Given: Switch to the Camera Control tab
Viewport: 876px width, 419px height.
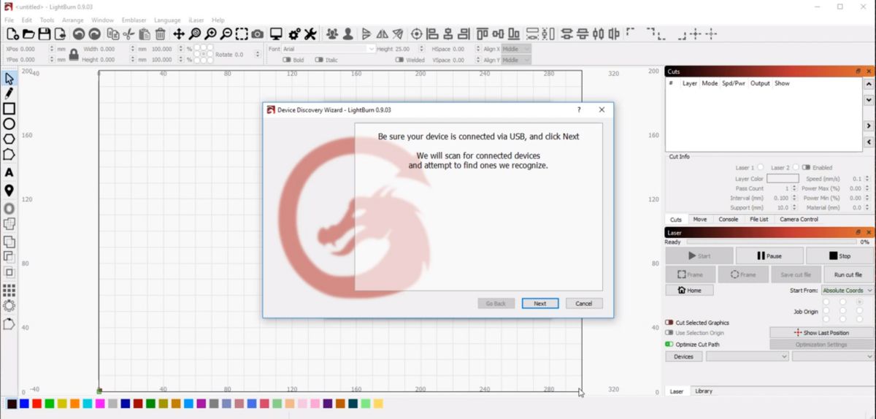Looking at the screenshot, I should tap(799, 219).
